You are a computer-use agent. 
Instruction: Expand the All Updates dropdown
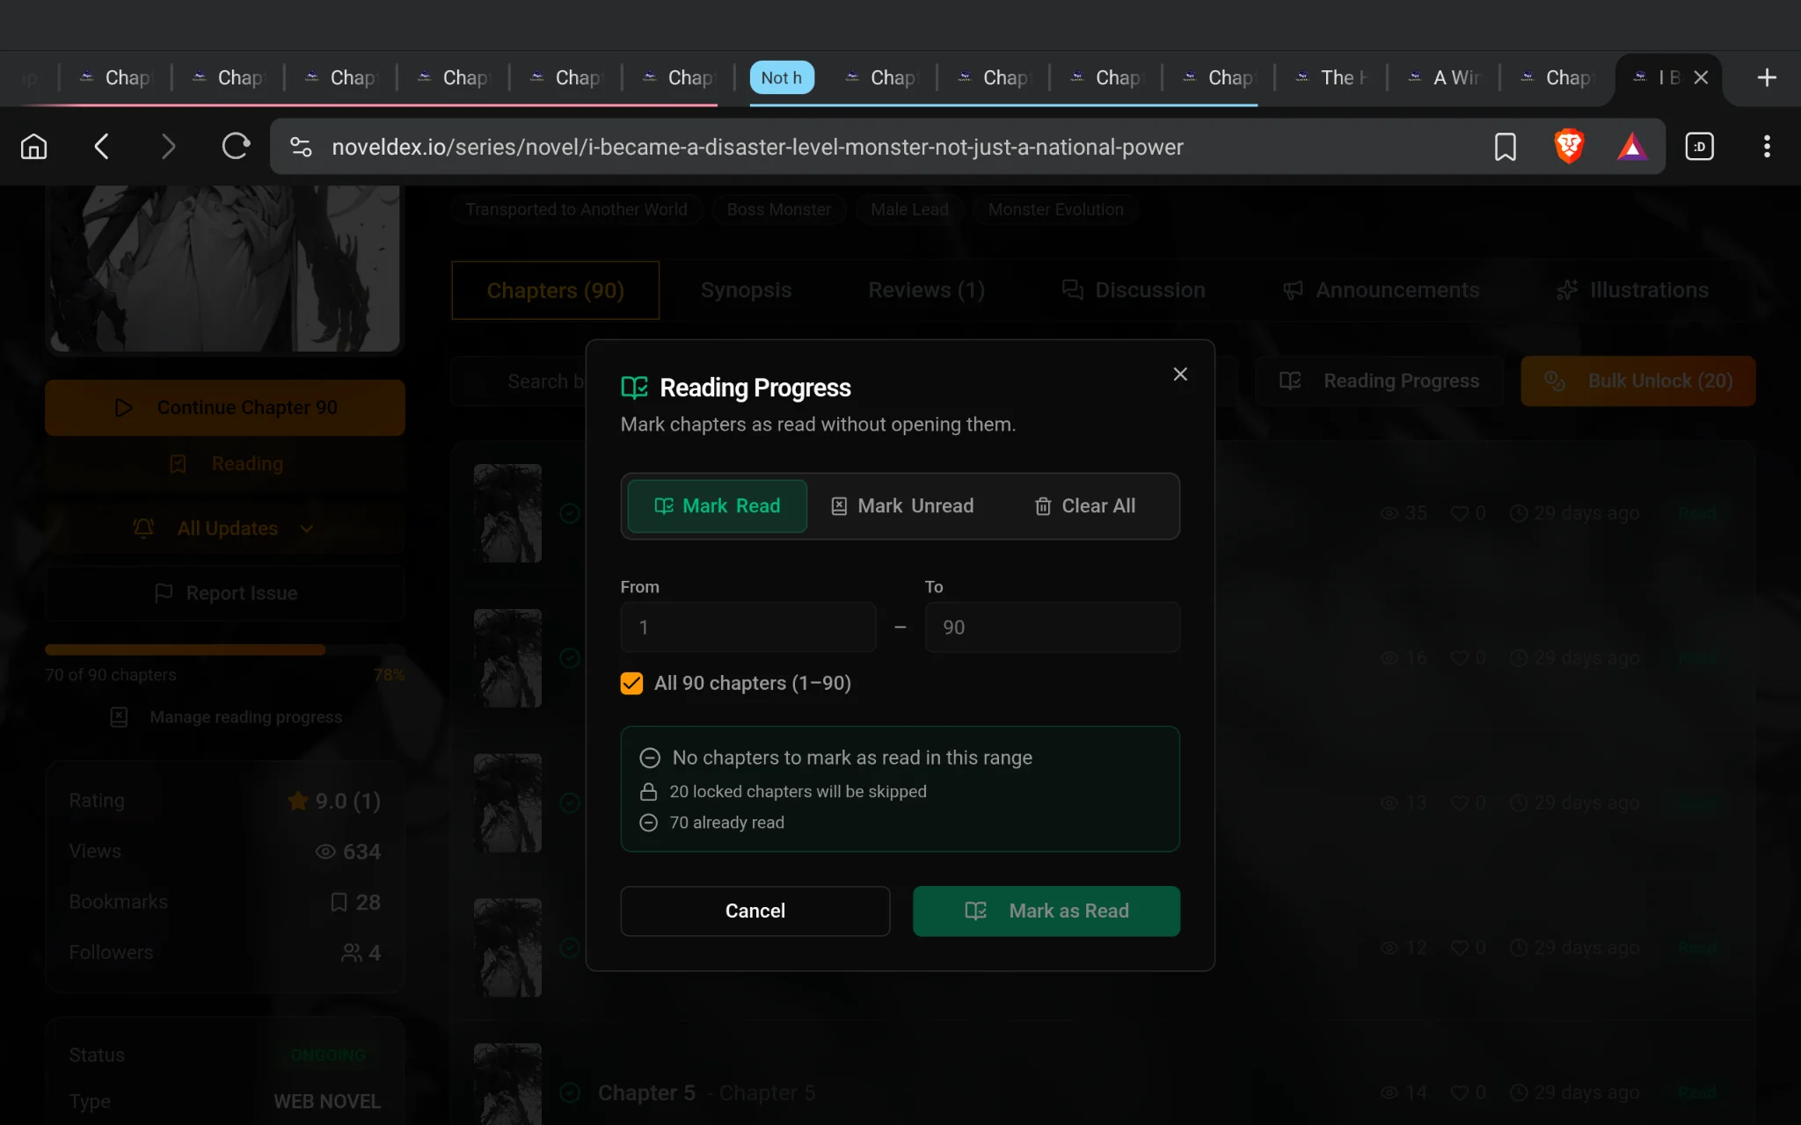point(225,529)
